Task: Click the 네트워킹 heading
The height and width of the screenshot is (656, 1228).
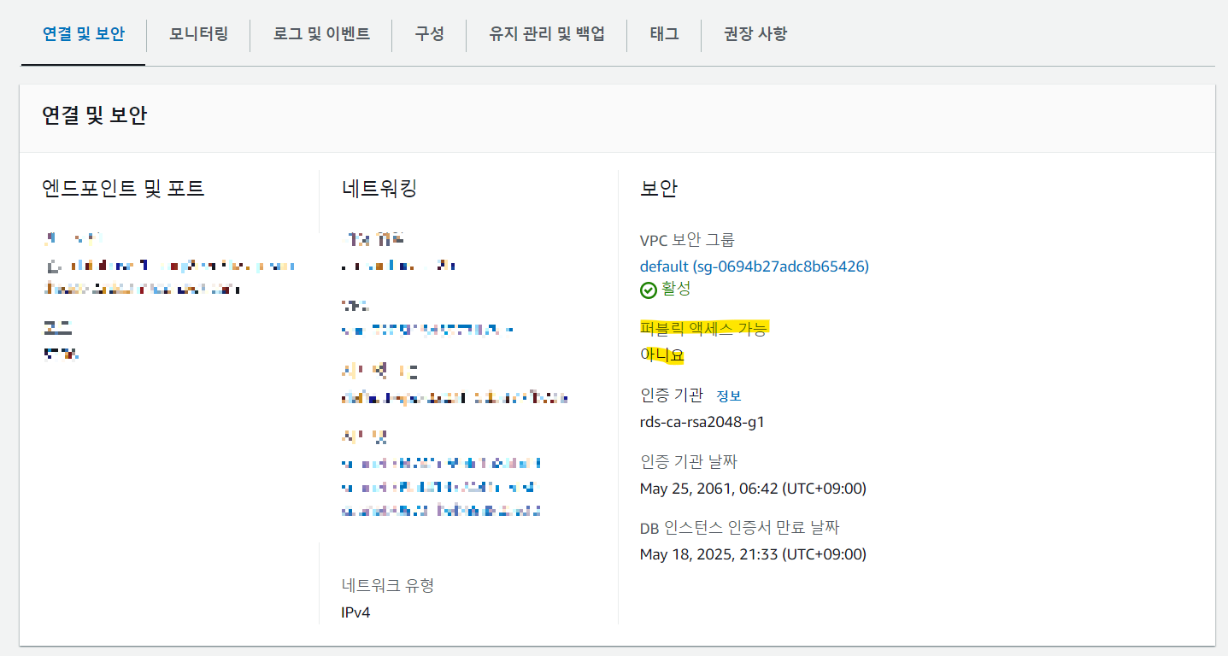Action: 379,188
